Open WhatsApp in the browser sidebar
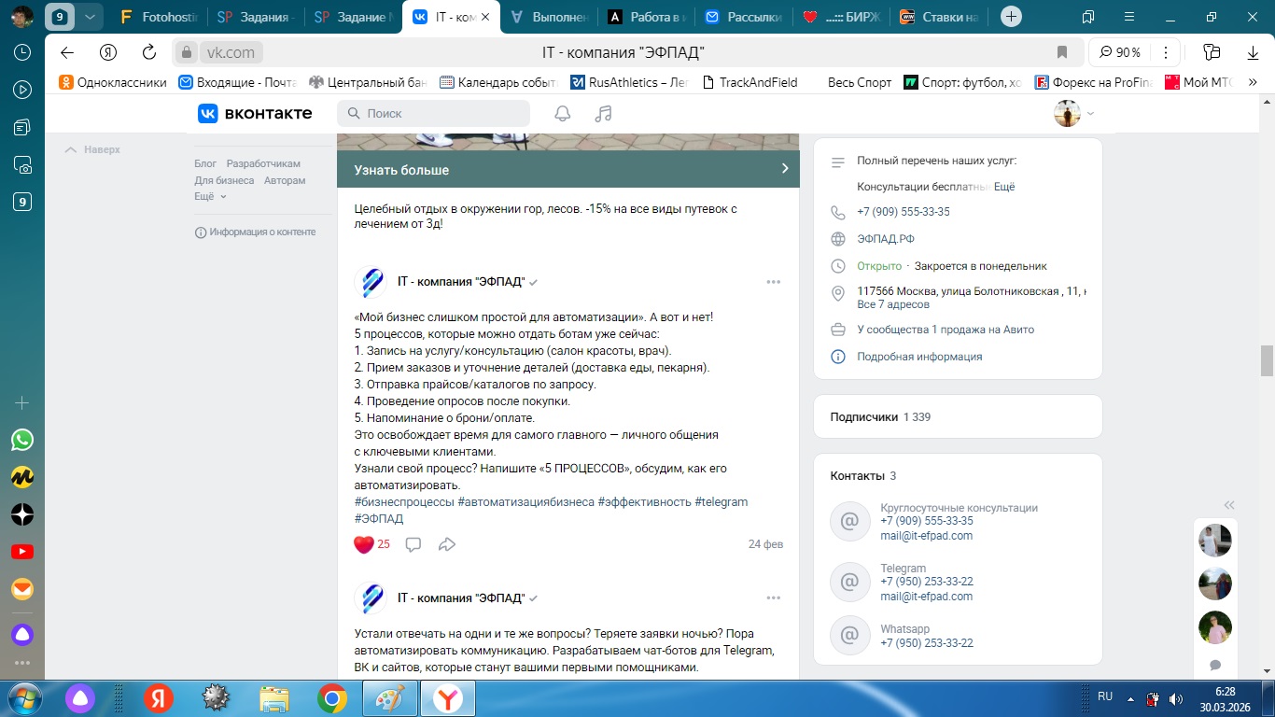 22,440
